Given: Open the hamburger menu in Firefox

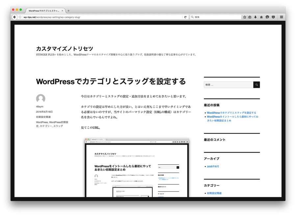Looking at the screenshot, I should (x=281, y=17).
